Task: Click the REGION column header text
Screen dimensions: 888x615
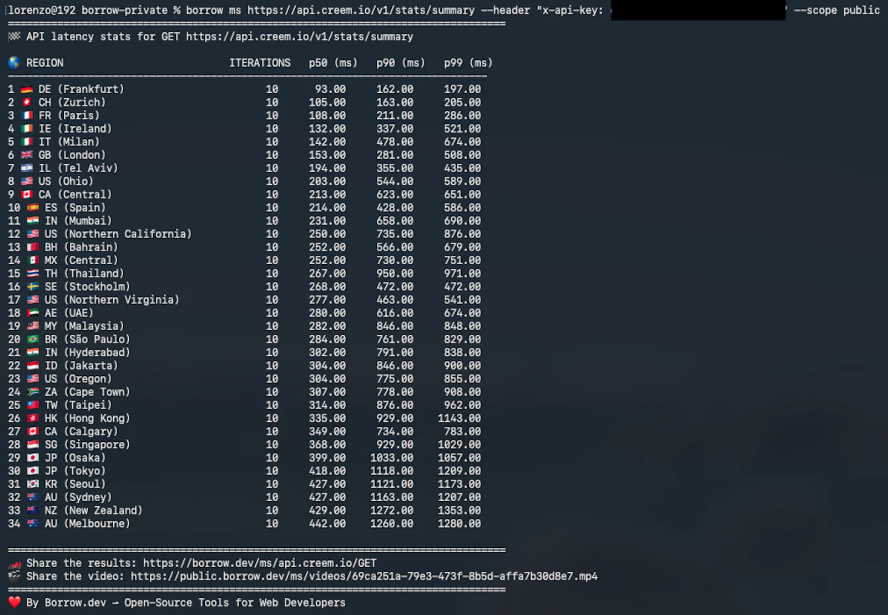Action: pyautogui.click(x=45, y=63)
